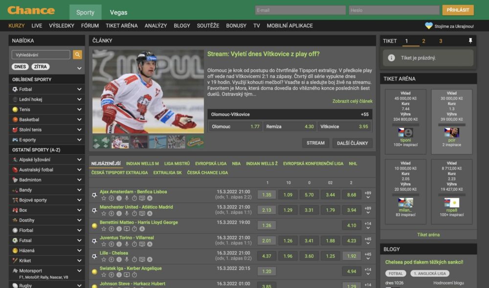Viewport: 489px width, 288px height.
Task: Expand +45 more bets for Lille - Chelsea
Action: (368, 256)
